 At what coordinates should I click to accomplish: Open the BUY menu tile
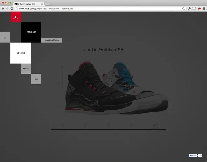[36, 79]
